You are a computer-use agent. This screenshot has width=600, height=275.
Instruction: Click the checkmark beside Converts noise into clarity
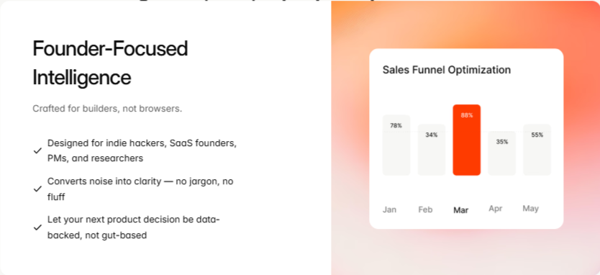[37, 189]
